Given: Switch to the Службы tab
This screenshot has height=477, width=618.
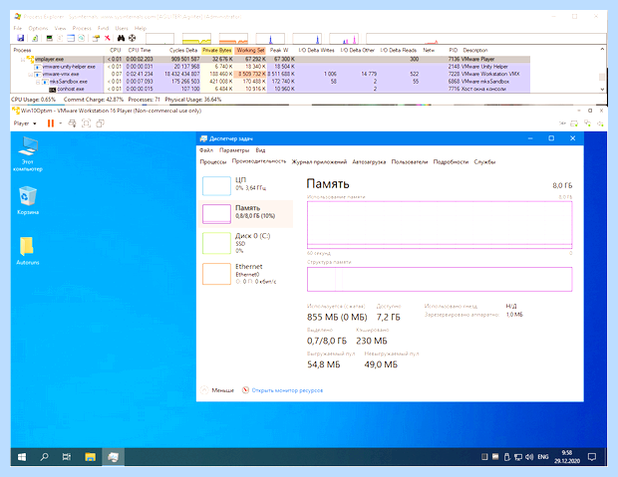Looking at the screenshot, I should (484, 162).
